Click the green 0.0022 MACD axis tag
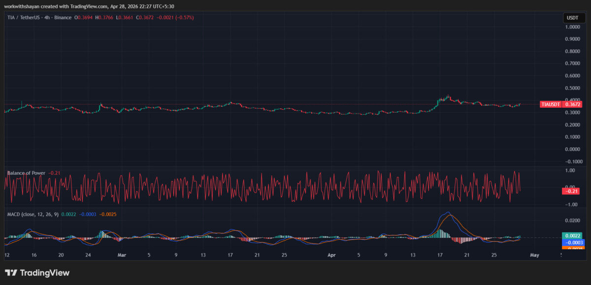591x285 pixels. (572, 236)
